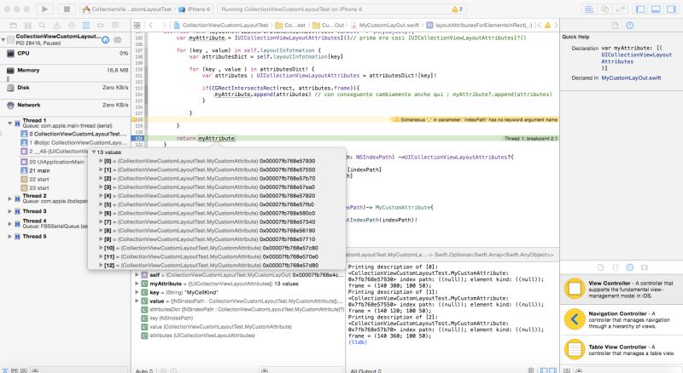The image size is (683, 373).
Task: Toggle the Debug area visibility
Action: pos(656,9)
